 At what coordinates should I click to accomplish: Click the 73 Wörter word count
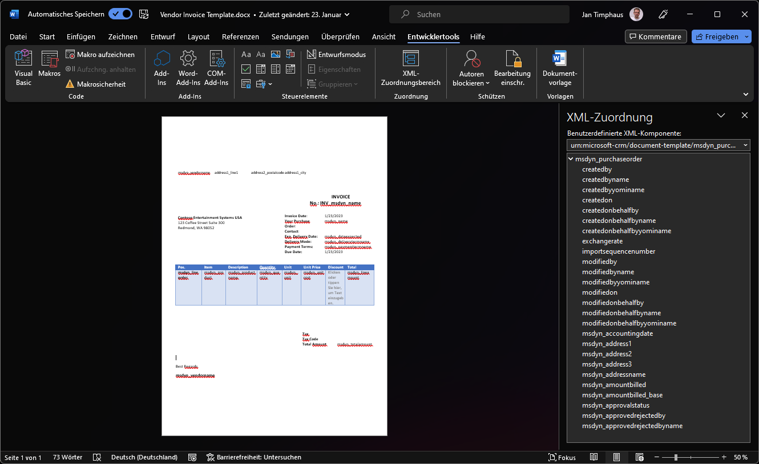coord(67,457)
